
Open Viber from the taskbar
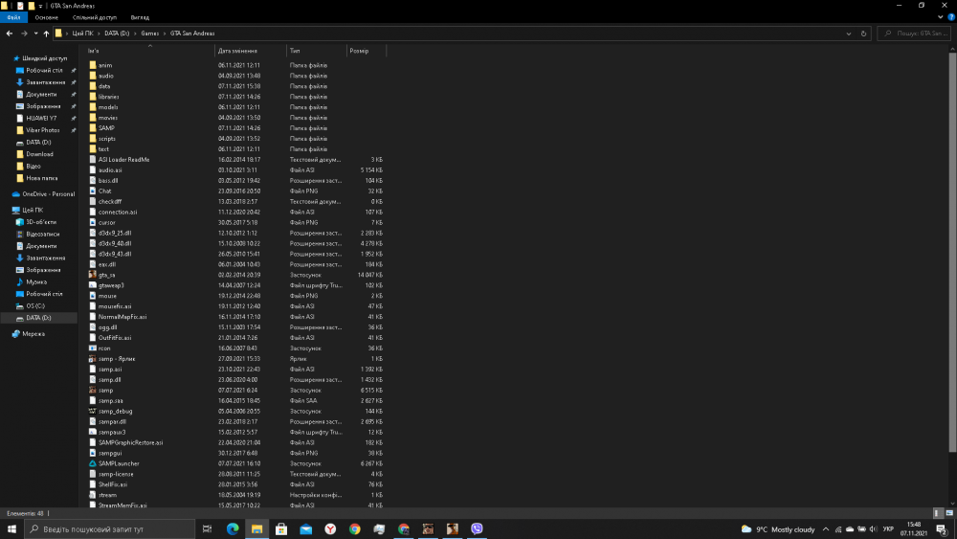click(x=477, y=528)
